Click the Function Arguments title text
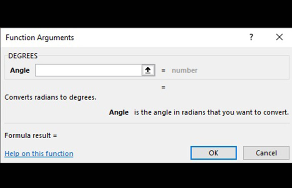The image size is (292, 188). click(40, 38)
